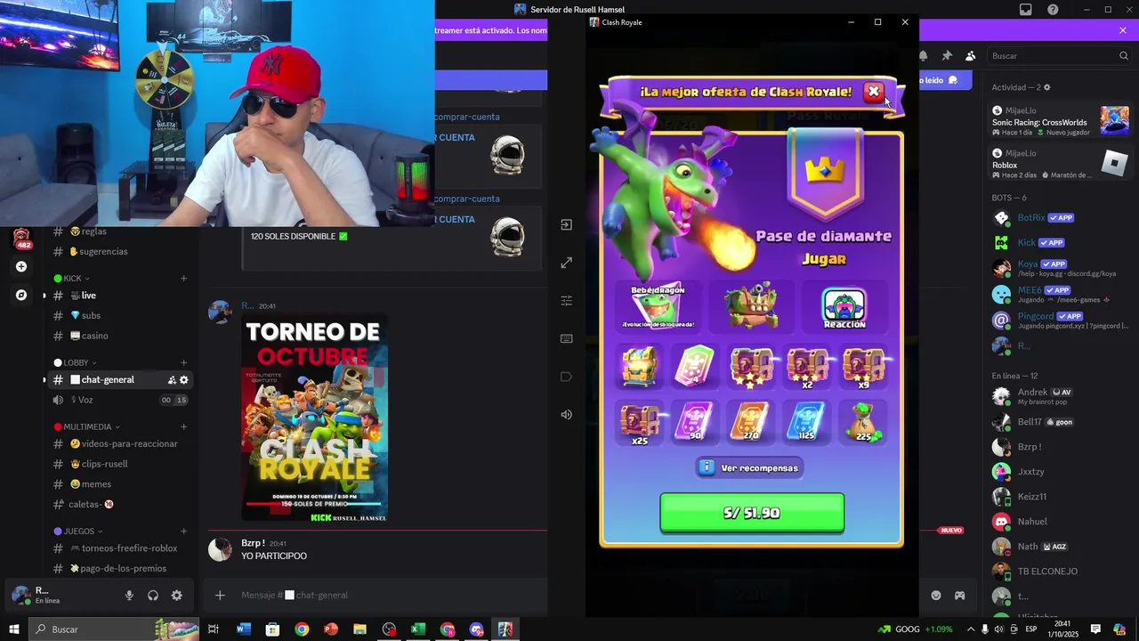Mute microphone in Discord user panel
The image size is (1139, 641).
coord(129,596)
